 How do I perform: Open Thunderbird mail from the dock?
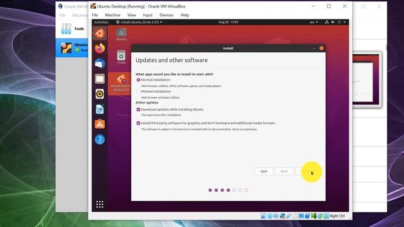coord(100,63)
